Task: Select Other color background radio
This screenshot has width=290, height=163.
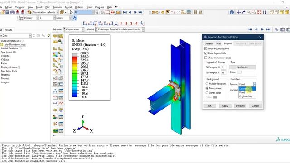Action: [207, 93]
